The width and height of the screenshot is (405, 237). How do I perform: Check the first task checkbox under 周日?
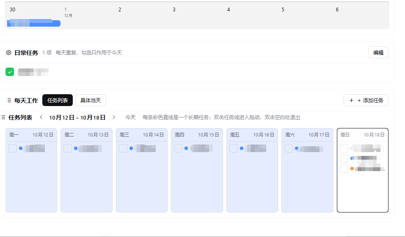pos(344,148)
